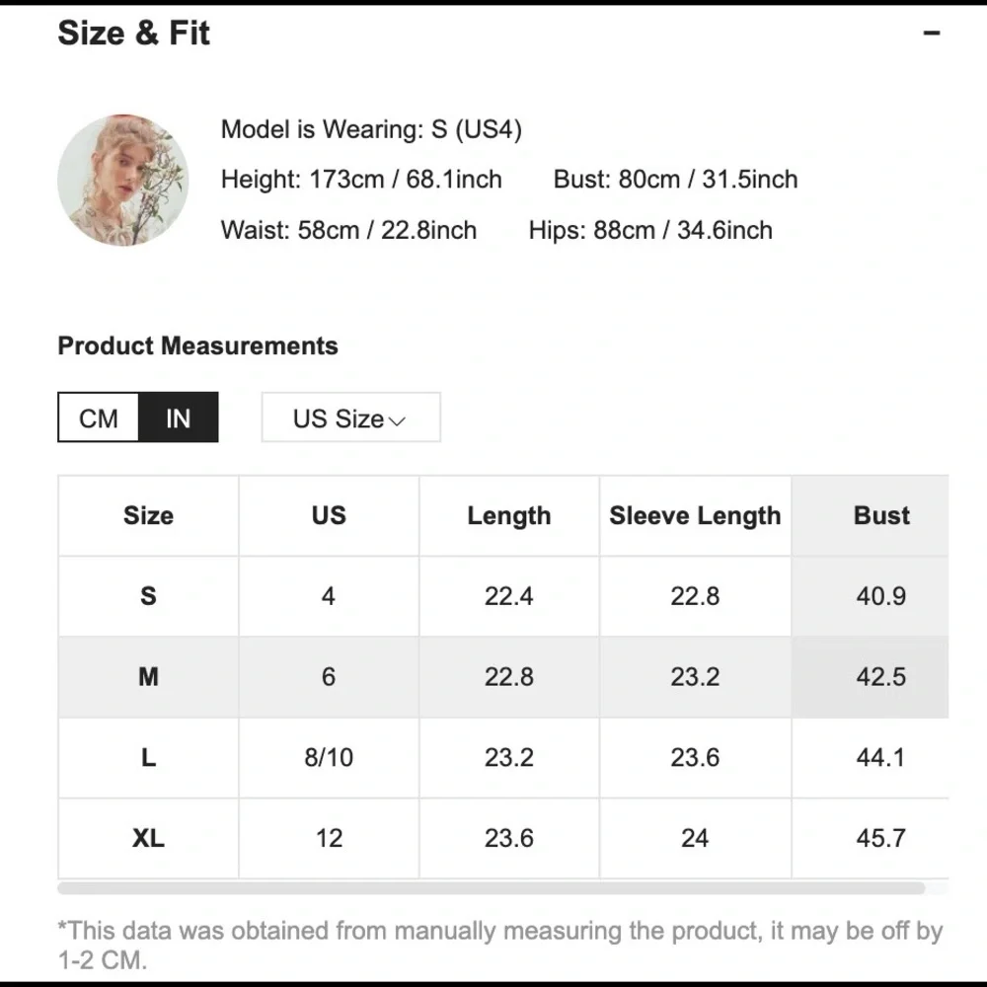The height and width of the screenshot is (987, 987).
Task: Click the Product Measurements heading
Action: (x=197, y=346)
